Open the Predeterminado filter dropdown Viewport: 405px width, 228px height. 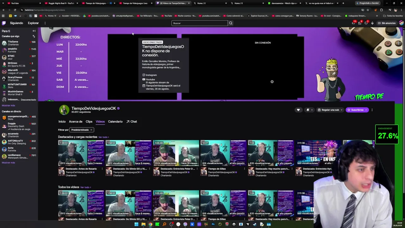pyautogui.click(x=82, y=130)
